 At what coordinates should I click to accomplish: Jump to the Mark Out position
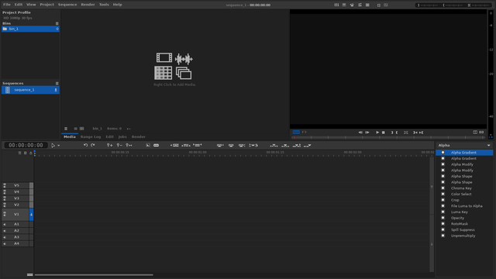pos(422,133)
